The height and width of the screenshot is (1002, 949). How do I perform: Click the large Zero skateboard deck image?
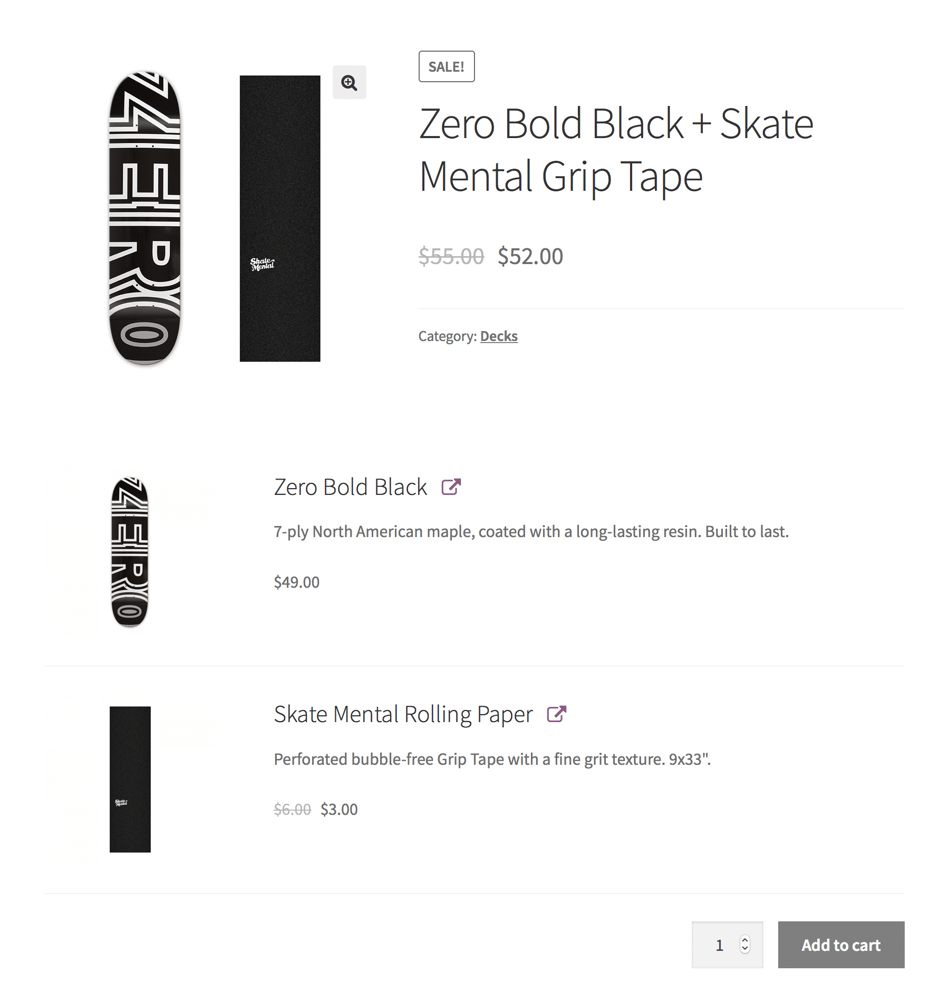(x=144, y=218)
